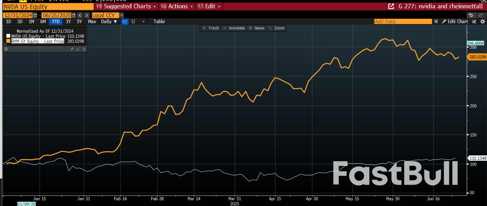Image resolution: width=487 pixels, height=206 pixels.
Task: Show News on chart
Action: [257, 28]
